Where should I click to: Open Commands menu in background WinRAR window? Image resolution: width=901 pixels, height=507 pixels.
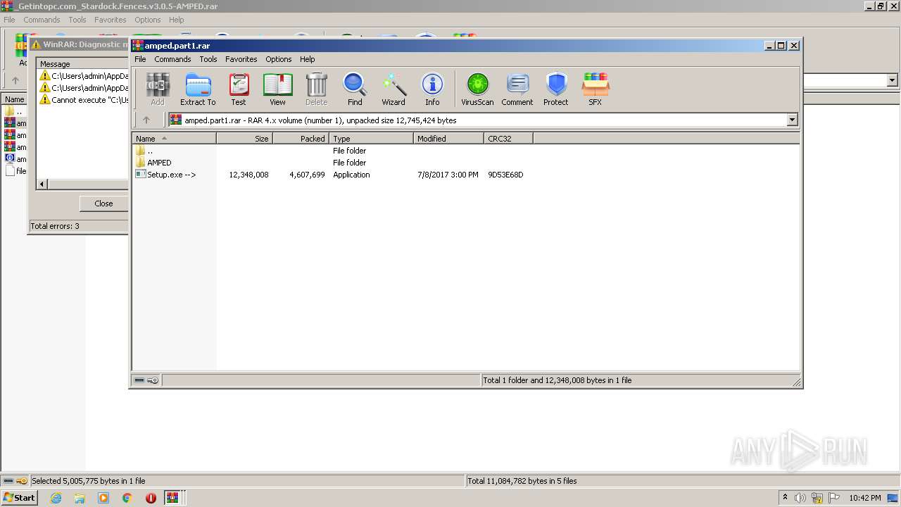[x=42, y=20]
